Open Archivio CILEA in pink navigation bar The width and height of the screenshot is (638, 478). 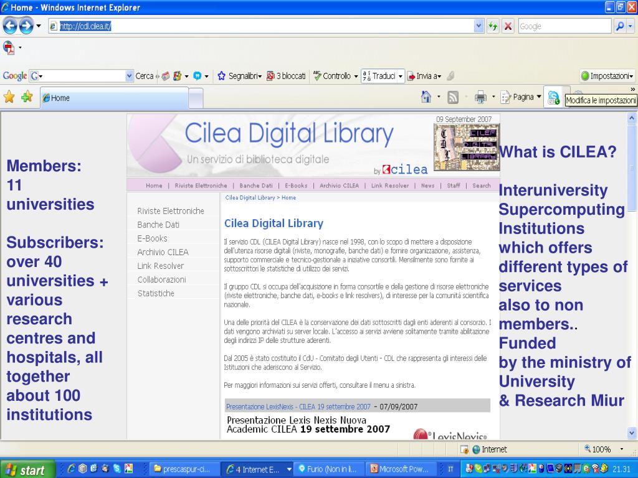(340, 185)
